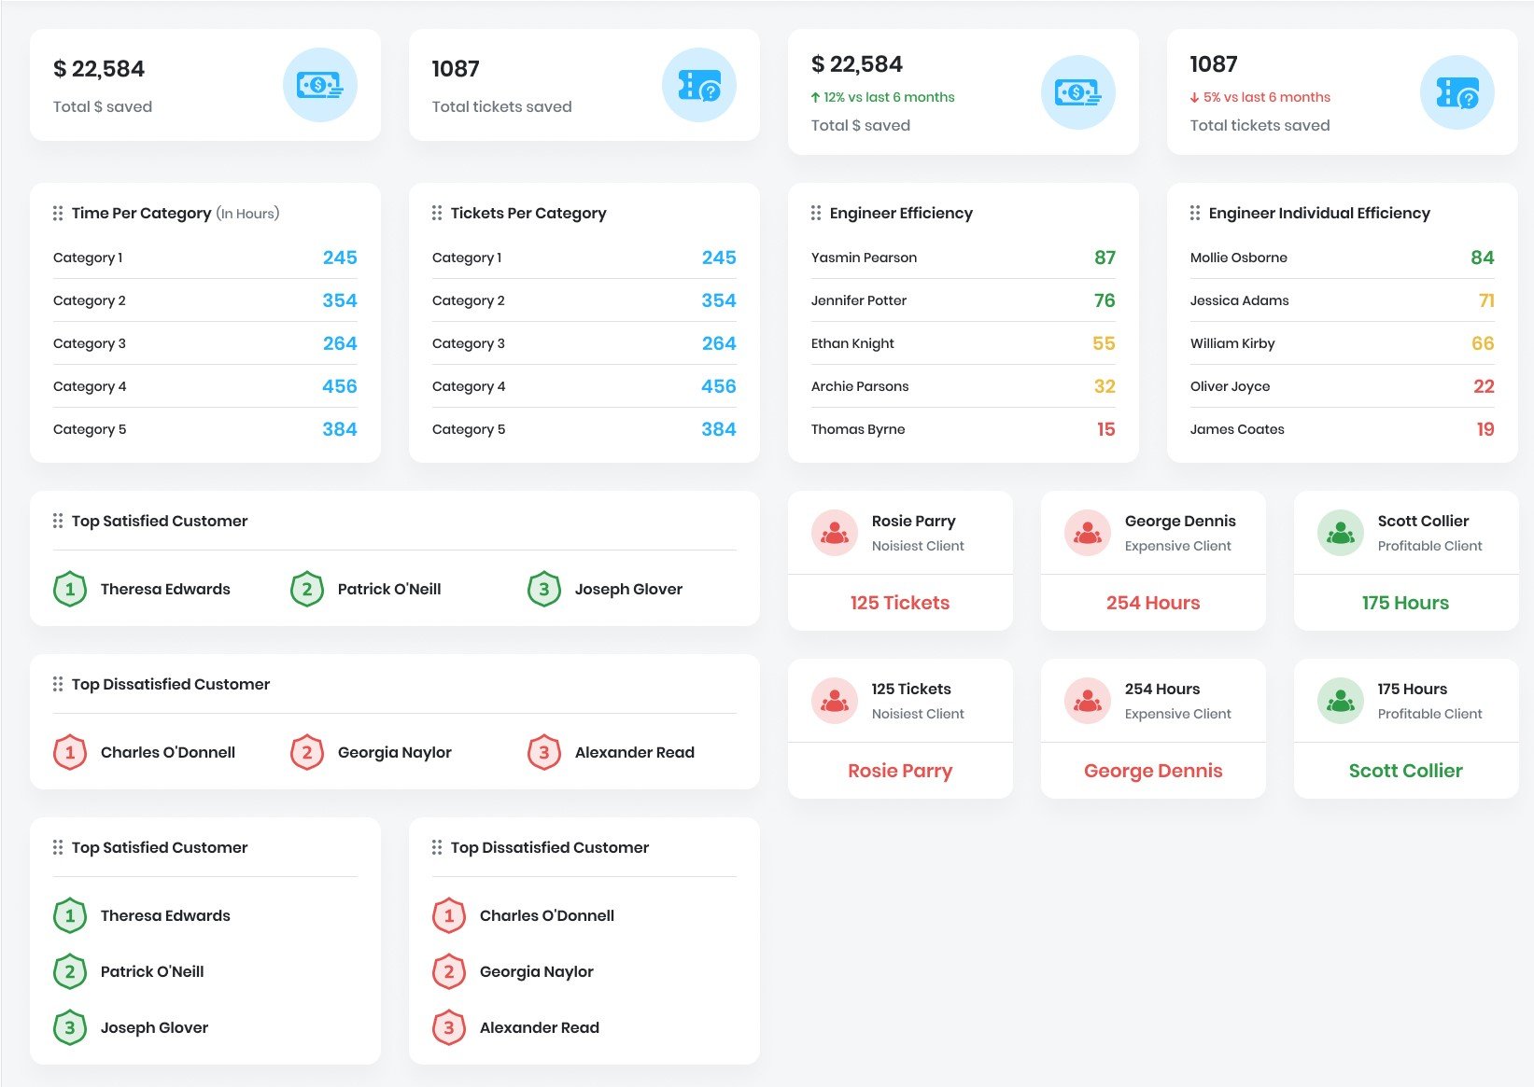Click value 354 in Tickets Per Category
Image resolution: width=1534 pixels, height=1087 pixels.
[719, 300]
